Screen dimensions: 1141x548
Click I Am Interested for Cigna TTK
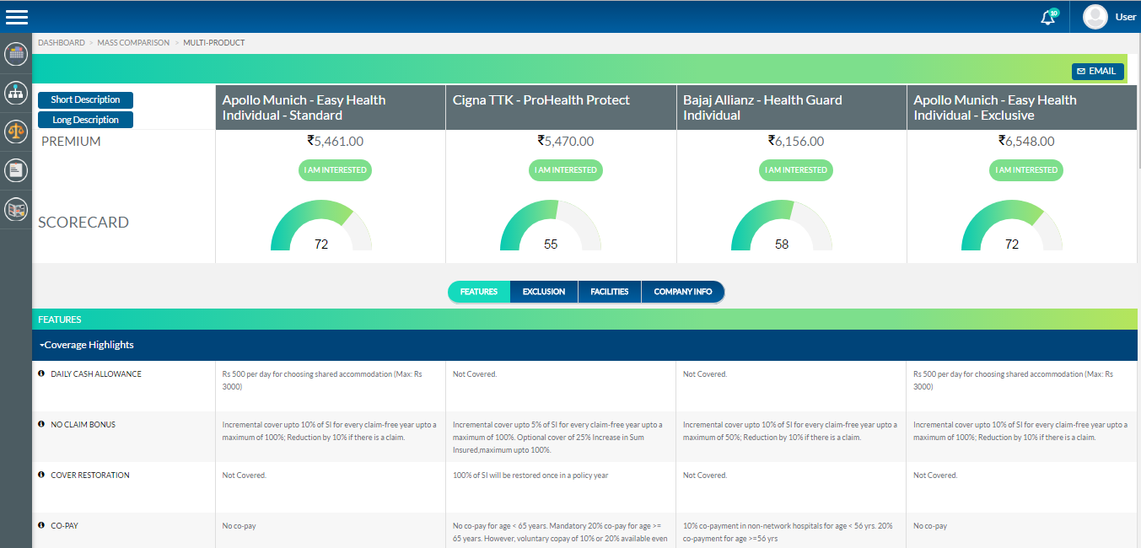[x=566, y=170]
